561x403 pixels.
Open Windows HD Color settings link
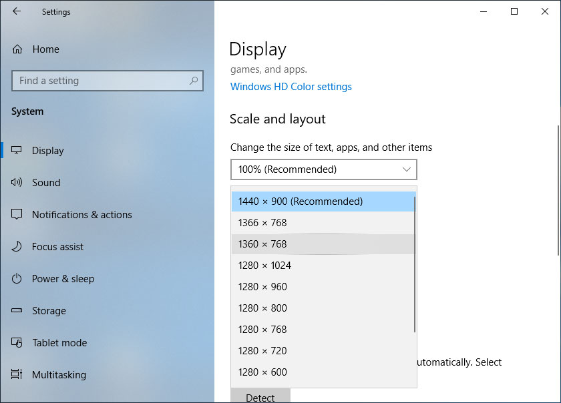click(x=291, y=87)
